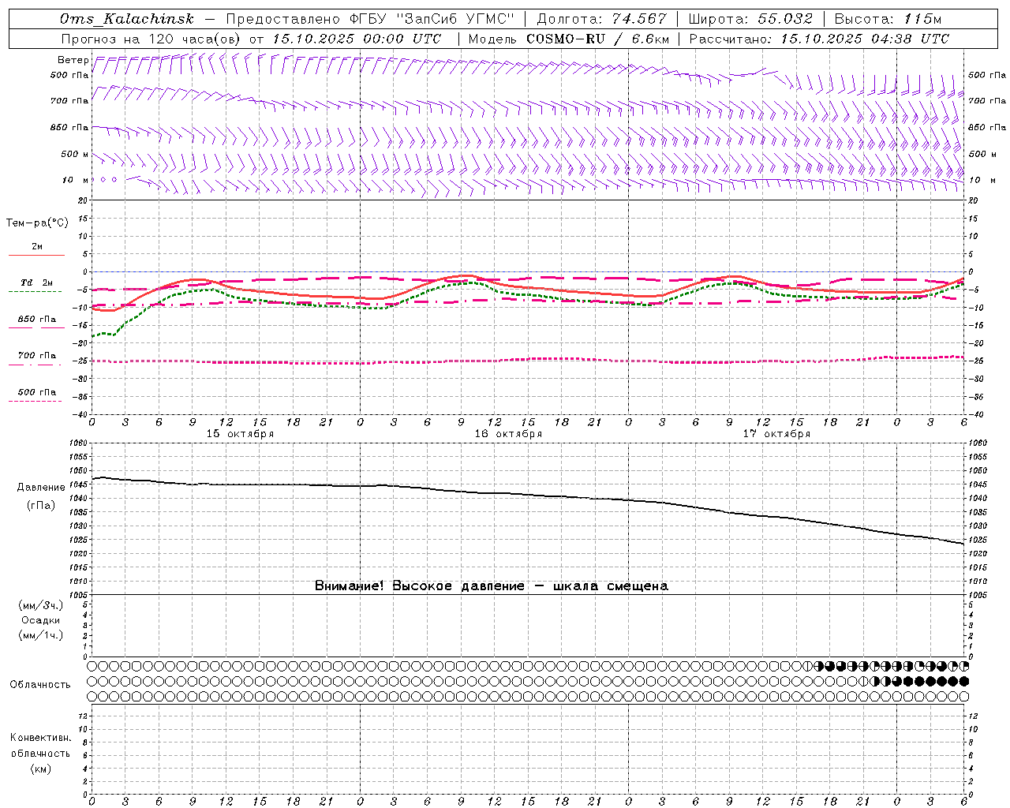Click the 2м temperature legend entry
Viewport: 1010px width, 808px height.
[37, 246]
